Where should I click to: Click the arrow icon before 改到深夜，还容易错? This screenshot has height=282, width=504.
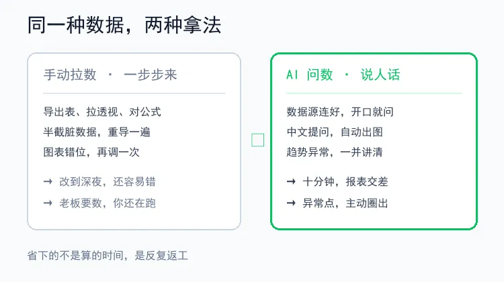(x=48, y=182)
